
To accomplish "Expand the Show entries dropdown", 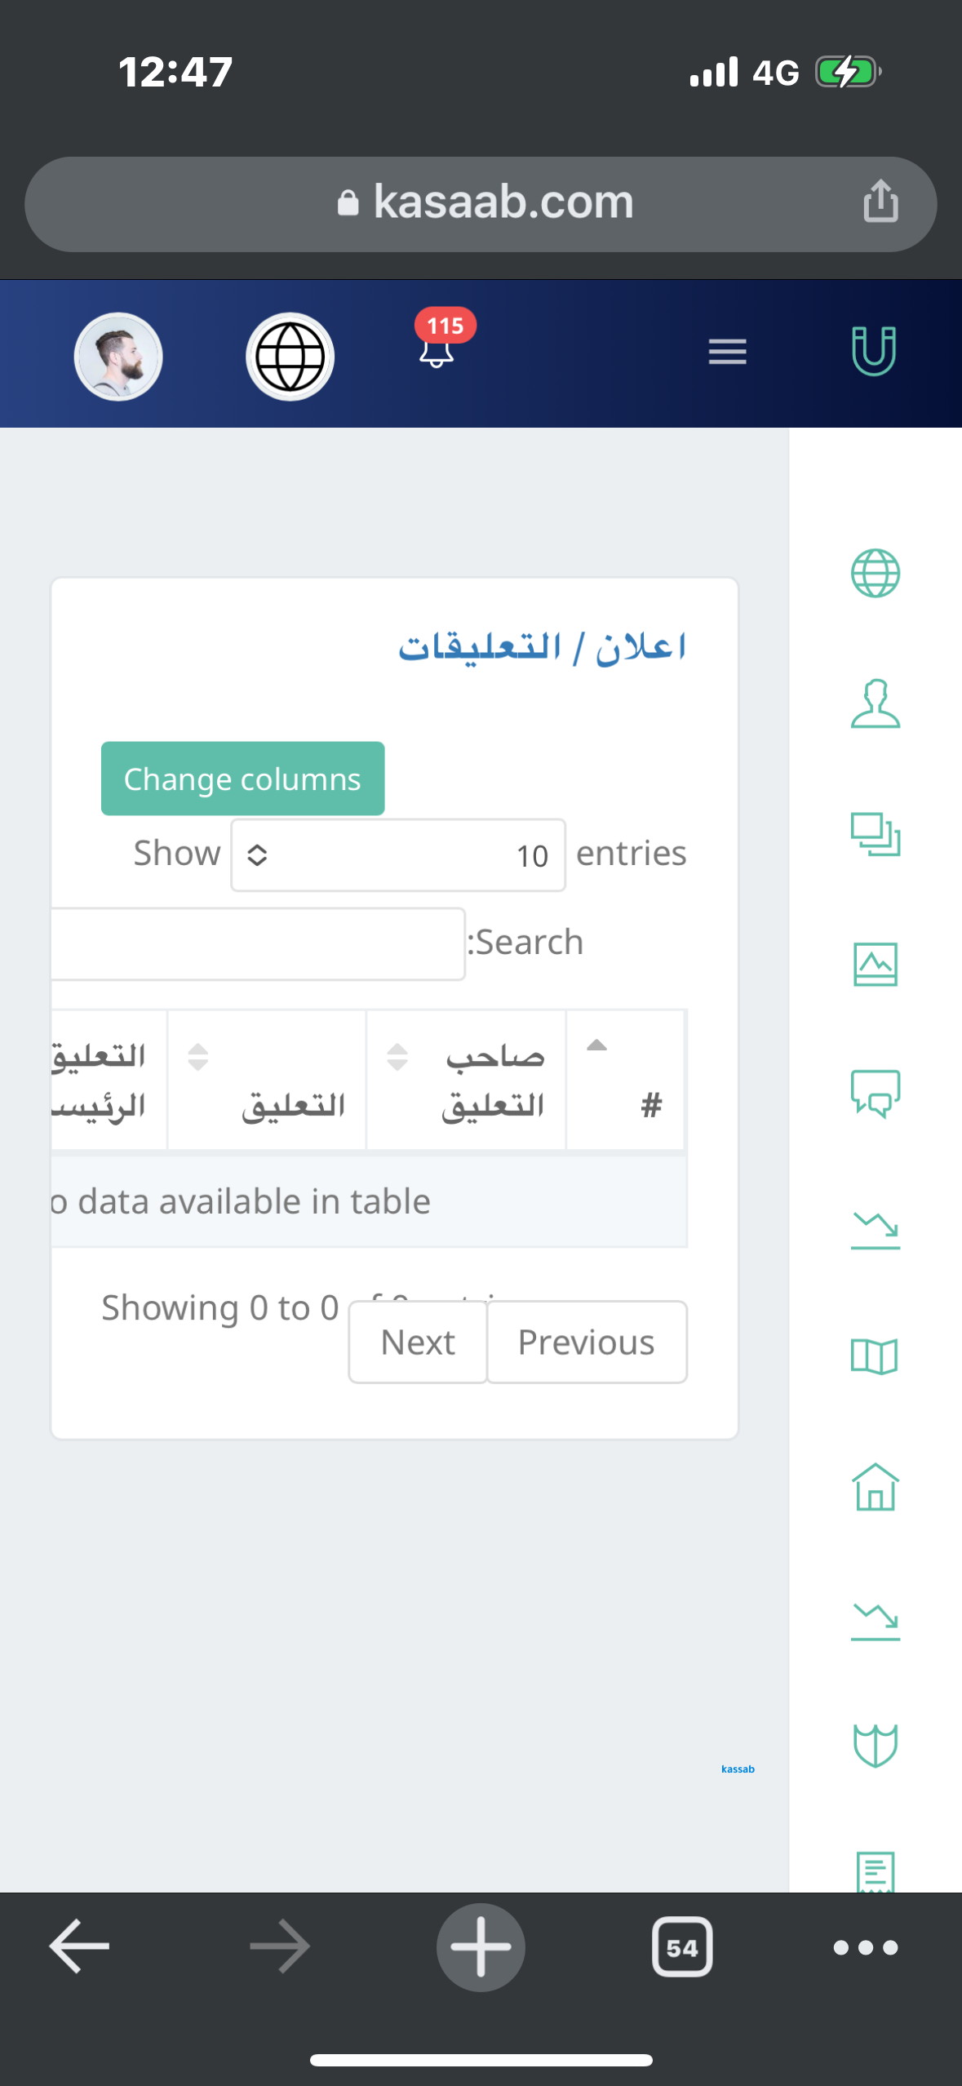I will pos(397,855).
